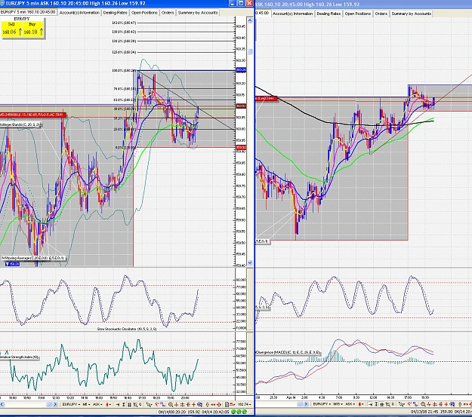Click the red expand arrows icon in left toolbar
Screen dimensions: 472x417
[x=219, y=404]
